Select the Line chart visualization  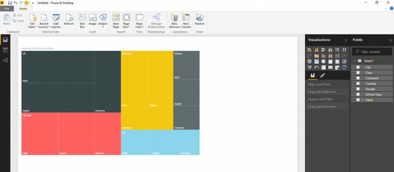(310, 56)
